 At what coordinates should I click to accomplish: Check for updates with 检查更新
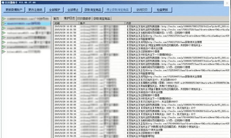(162, 10)
